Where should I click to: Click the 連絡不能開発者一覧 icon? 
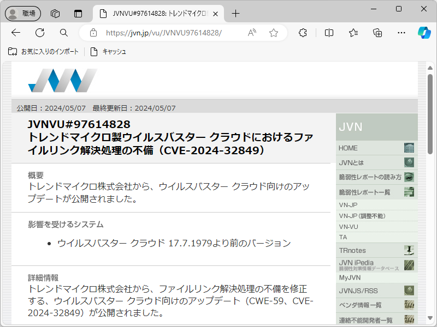click(409, 319)
